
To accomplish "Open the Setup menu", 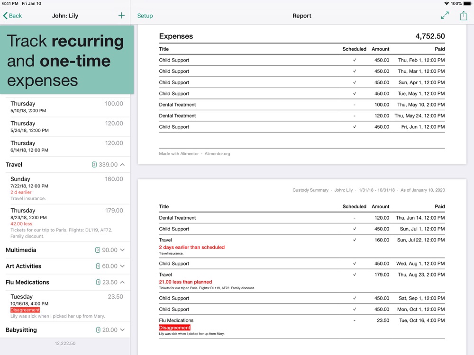I will tap(145, 16).
